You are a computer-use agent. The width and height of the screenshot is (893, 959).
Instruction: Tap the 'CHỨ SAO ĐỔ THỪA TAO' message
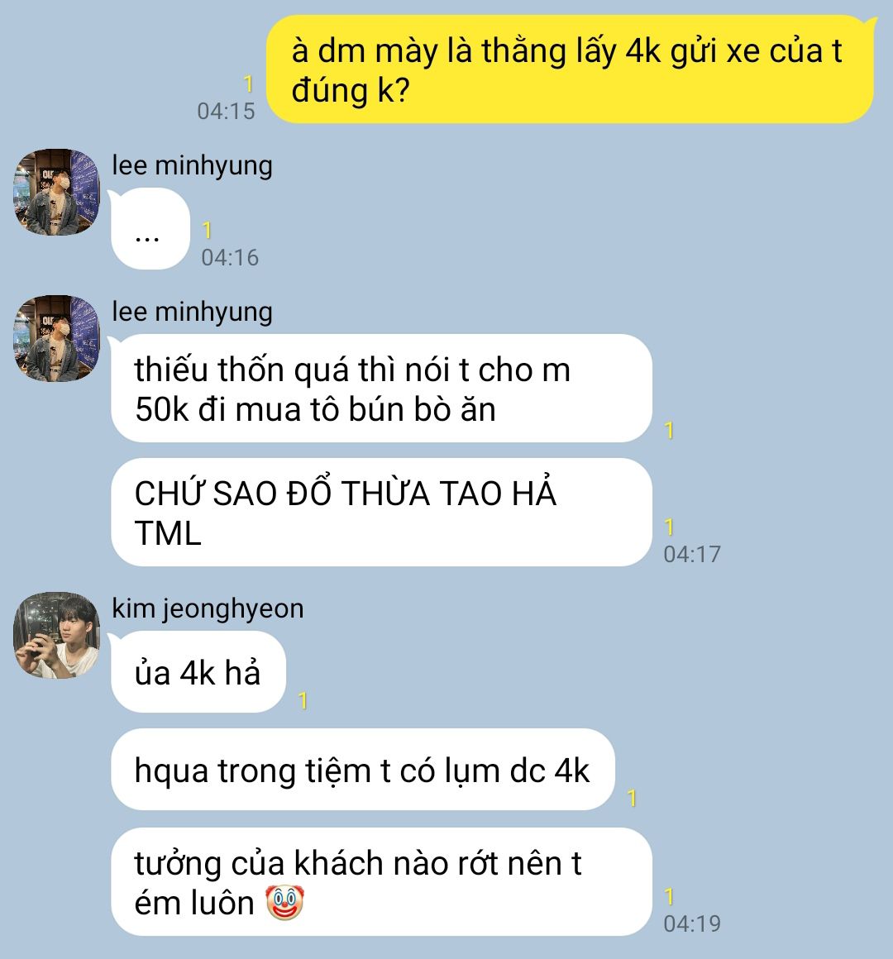point(381,513)
